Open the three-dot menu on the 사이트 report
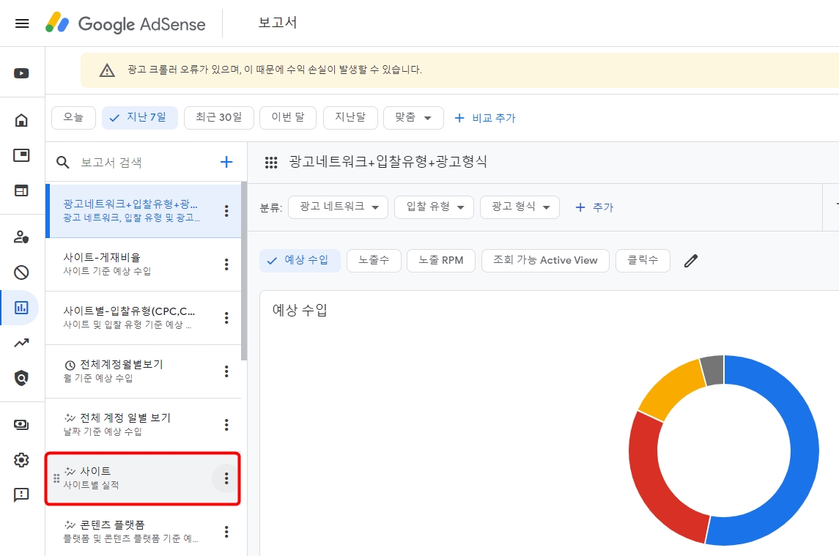The height and width of the screenshot is (556, 839). 226,478
